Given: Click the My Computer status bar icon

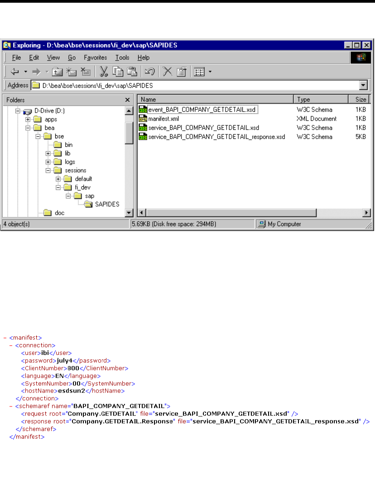Looking at the screenshot, I should (x=262, y=224).
